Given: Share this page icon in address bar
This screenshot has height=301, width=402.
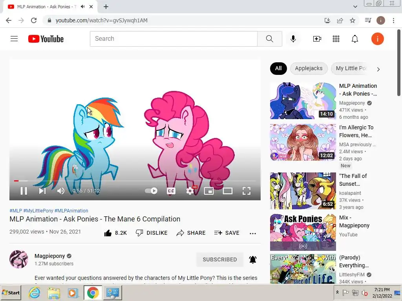Looking at the screenshot, I should [x=340, y=20].
